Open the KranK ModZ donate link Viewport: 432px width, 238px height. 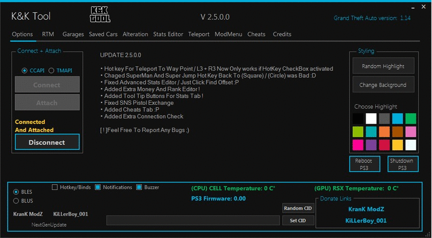[366, 209]
